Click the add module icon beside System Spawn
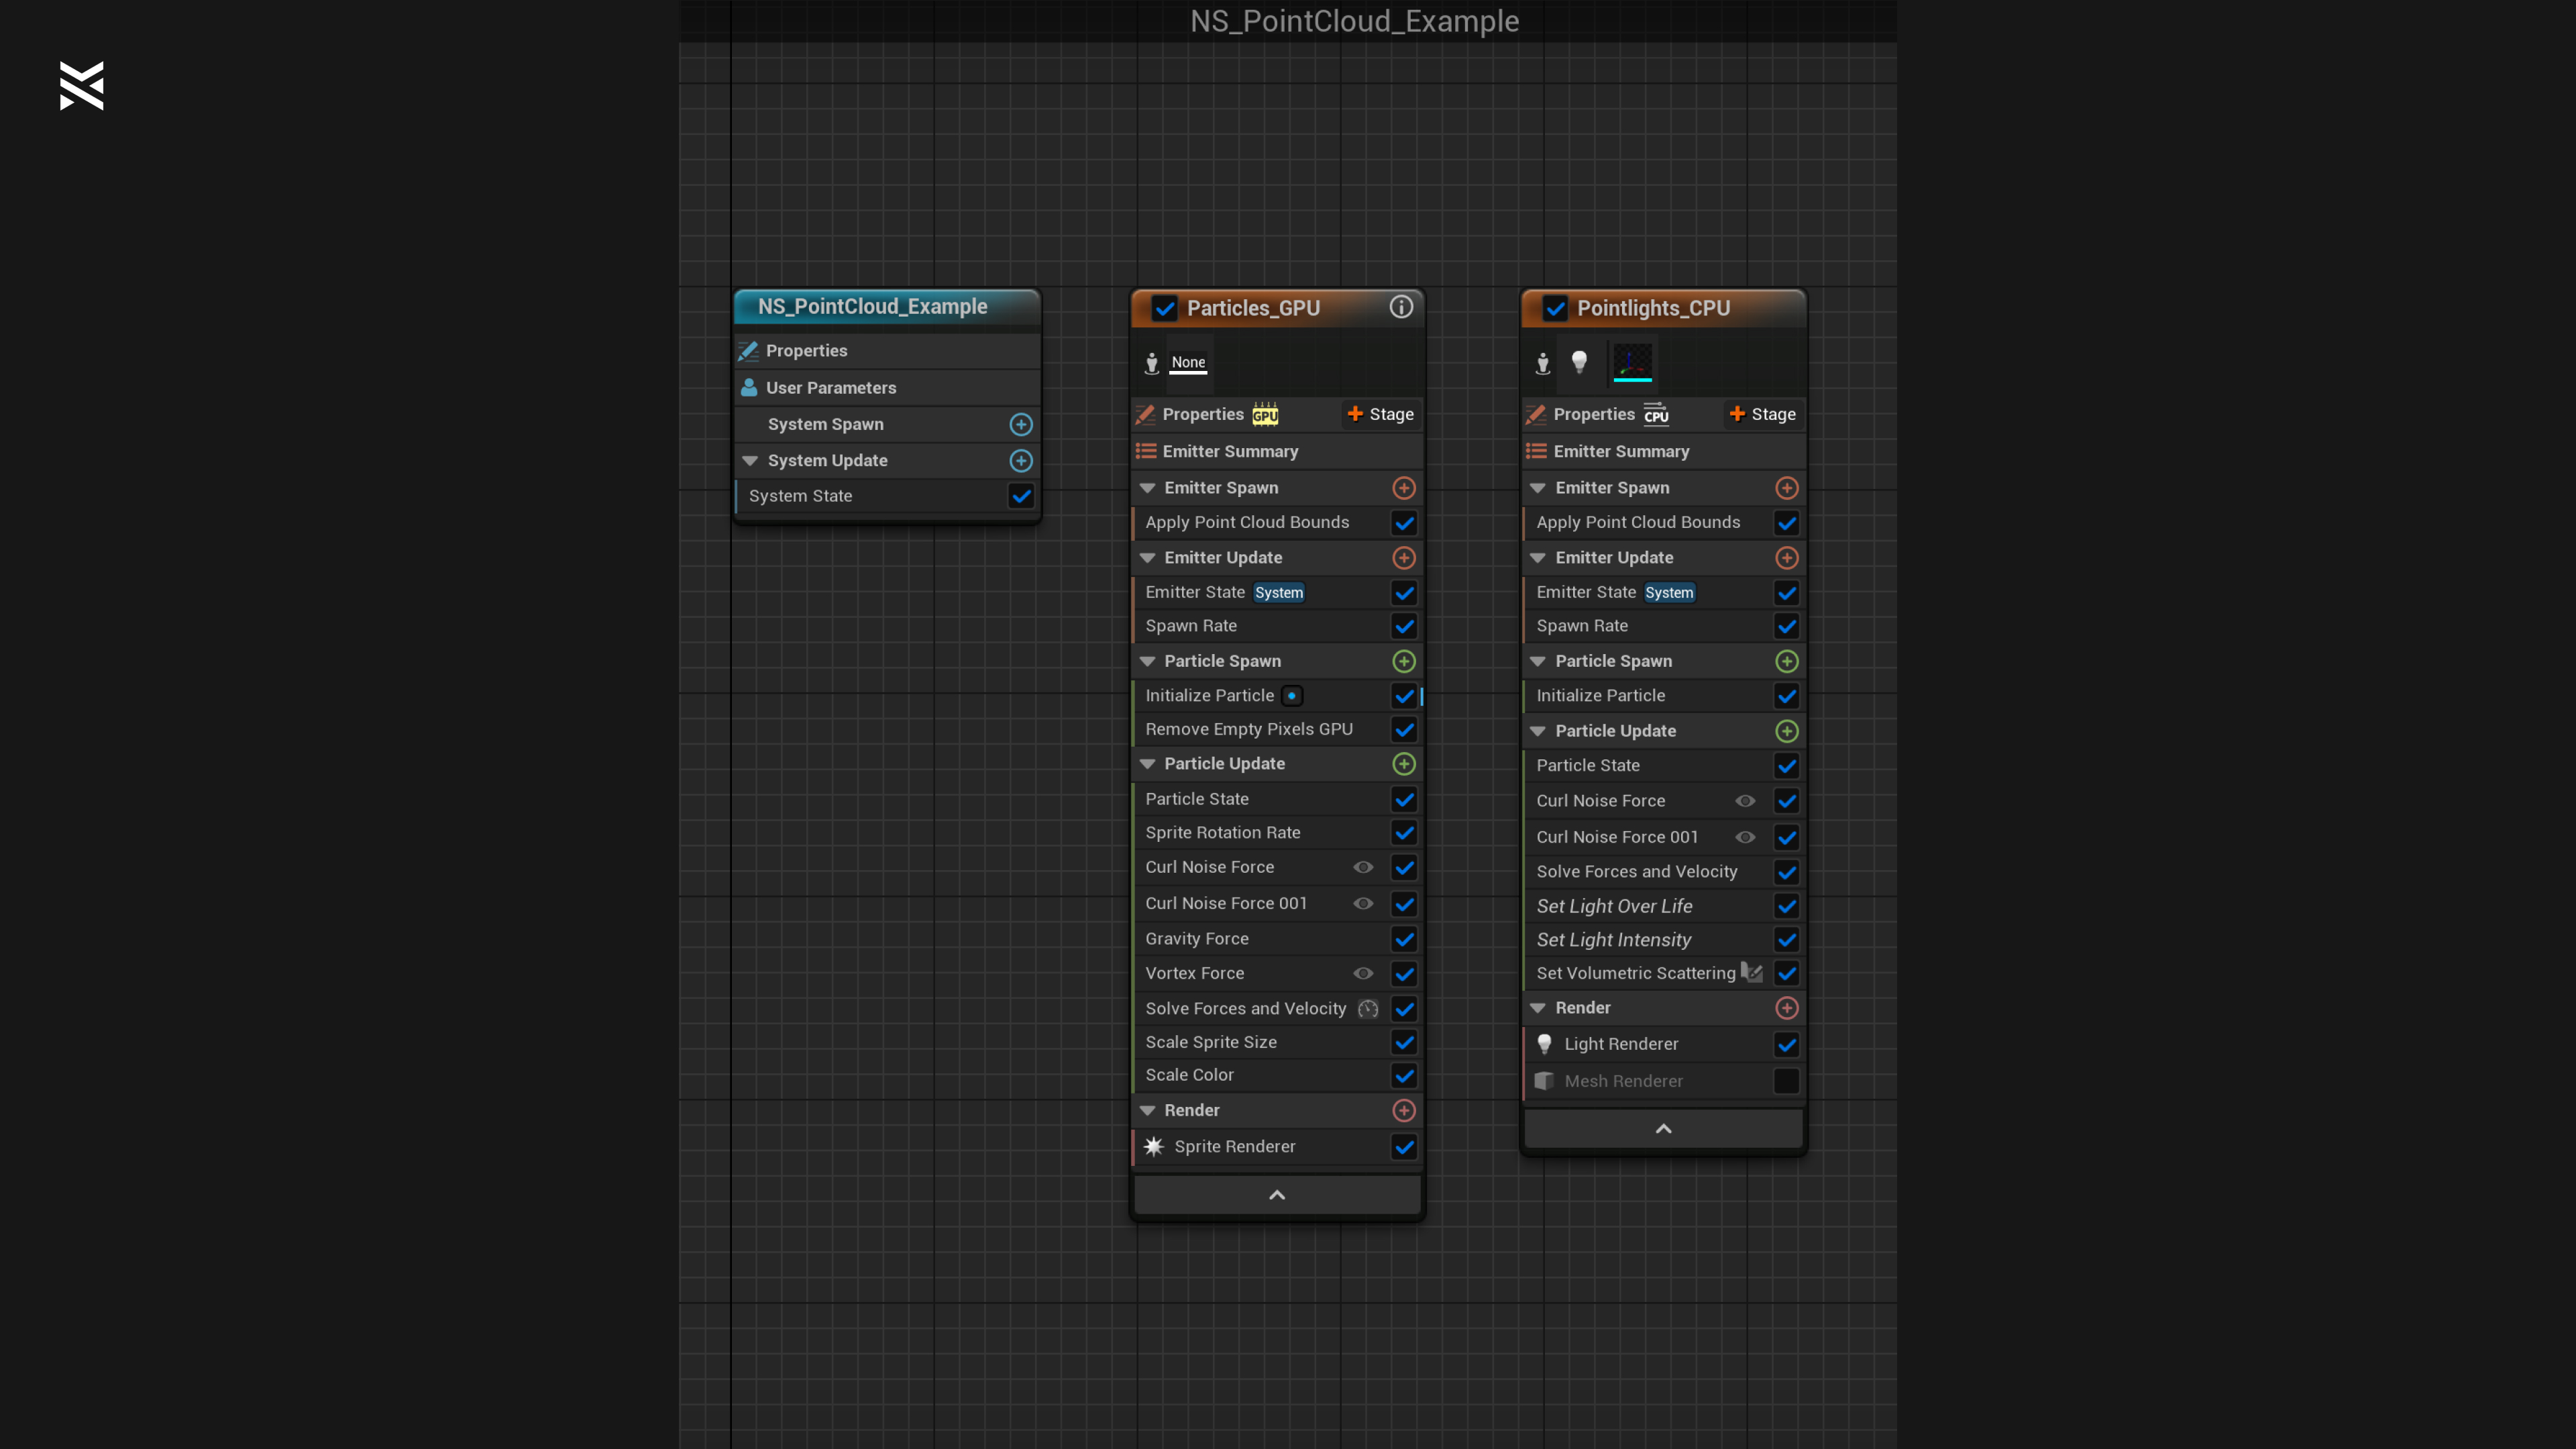 pyautogui.click(x=1021, y=424)
